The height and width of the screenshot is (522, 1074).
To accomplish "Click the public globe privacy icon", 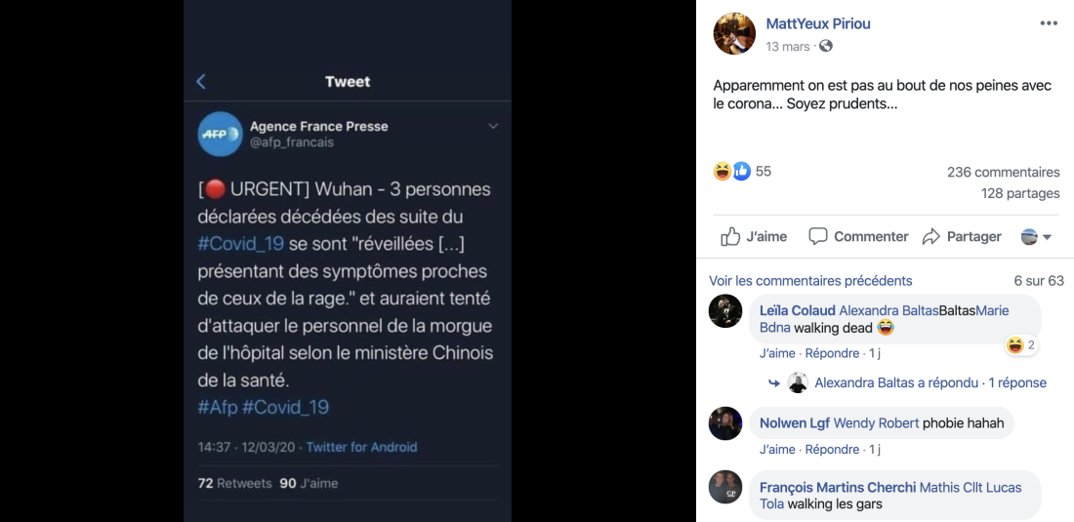I will [x=826, y=47].
